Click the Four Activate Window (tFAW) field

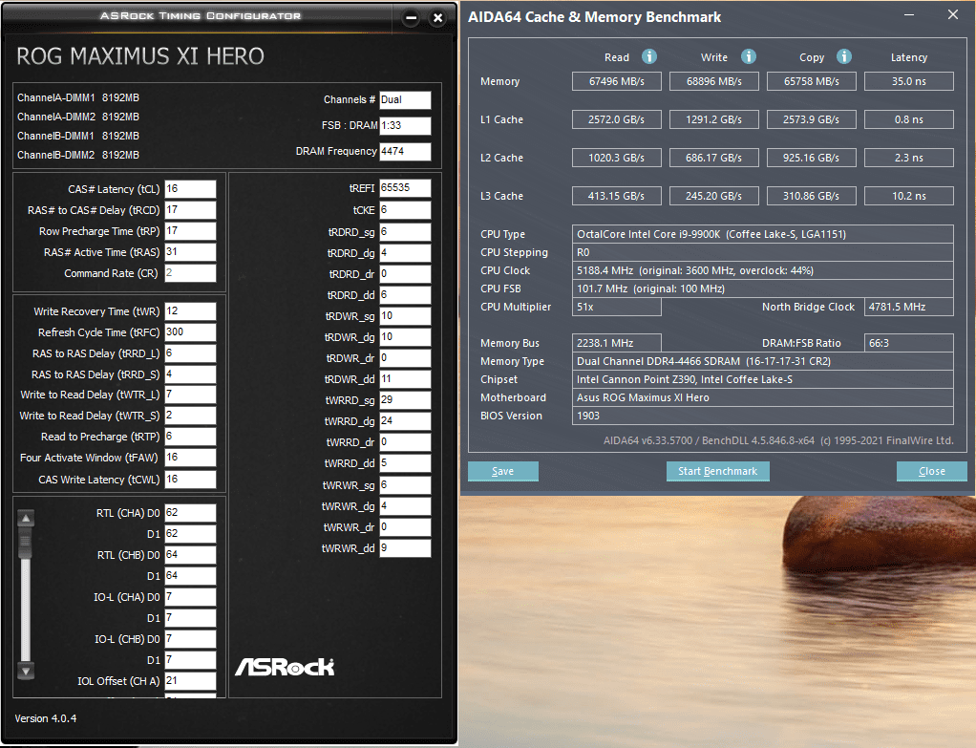(190, 458)
